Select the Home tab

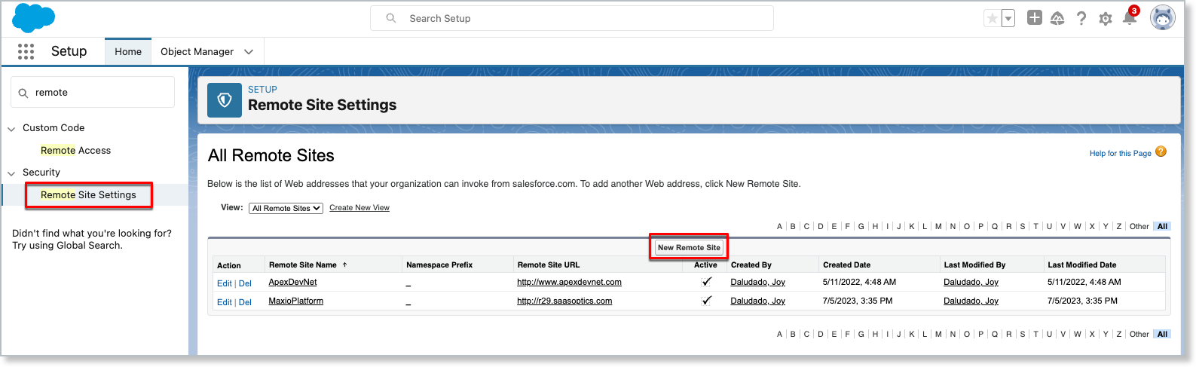click(128, 52)
